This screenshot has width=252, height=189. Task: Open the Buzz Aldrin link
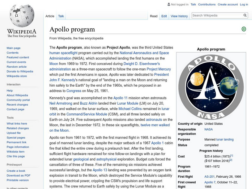pyautogui.click(x=89, y=103)
